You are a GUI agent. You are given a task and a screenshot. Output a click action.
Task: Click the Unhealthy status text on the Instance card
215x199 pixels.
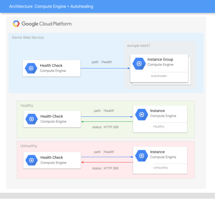(161, 167)
